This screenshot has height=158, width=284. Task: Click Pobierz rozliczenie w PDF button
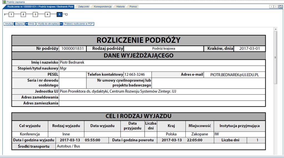click(x=79, y=24)
